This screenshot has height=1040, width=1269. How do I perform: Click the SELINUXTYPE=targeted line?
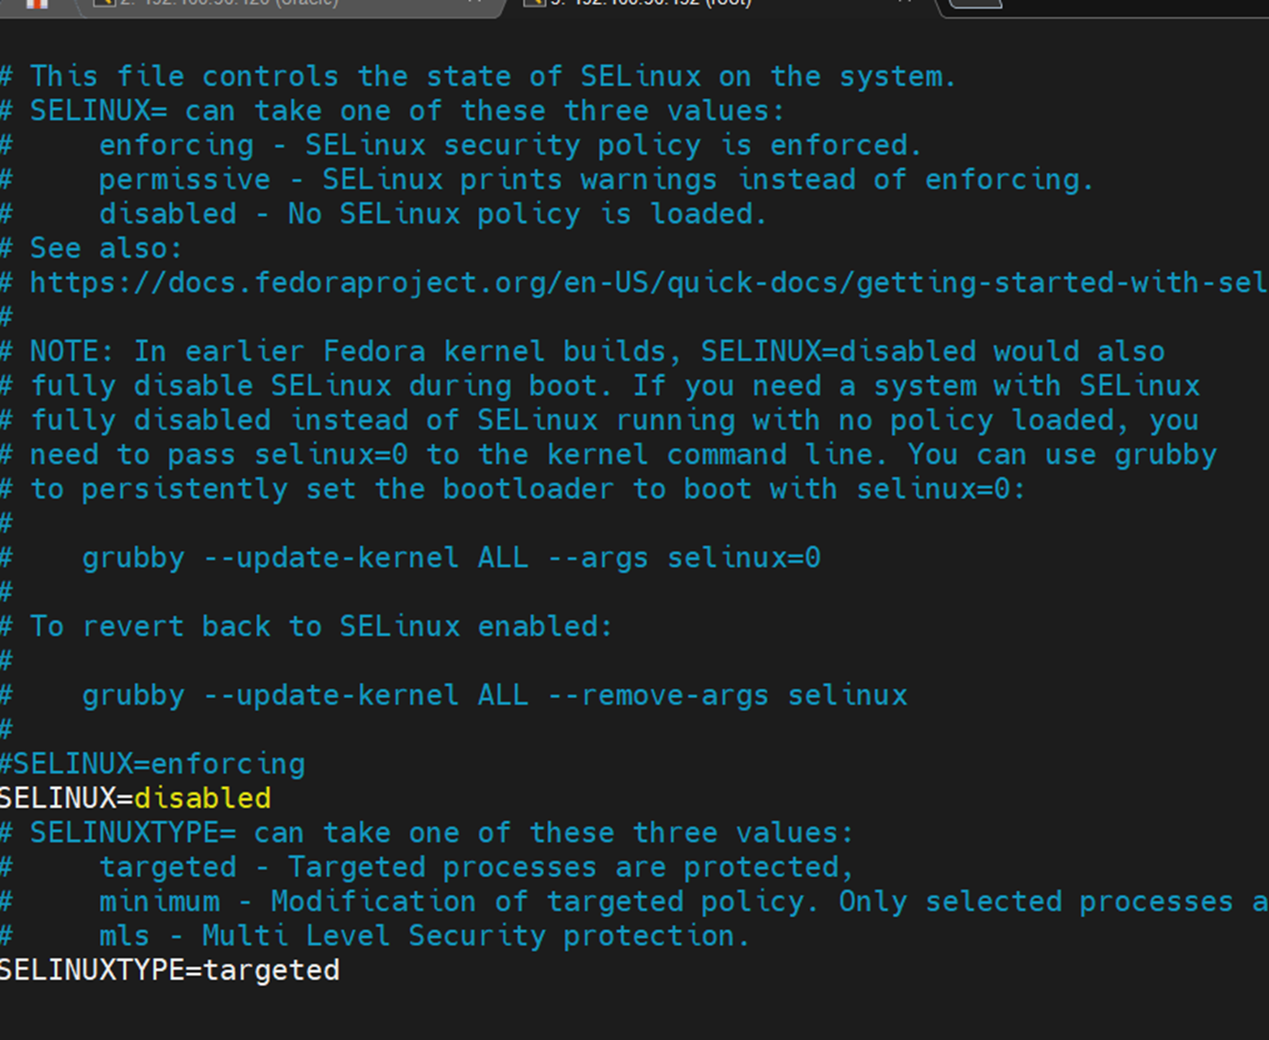(x=170, y=970)
